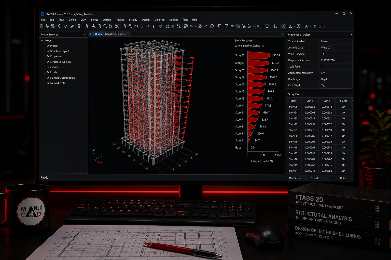The height and width of the screenshot is (260, 391).
Task: Click the Drift Y column header
Action: (327, 101)
